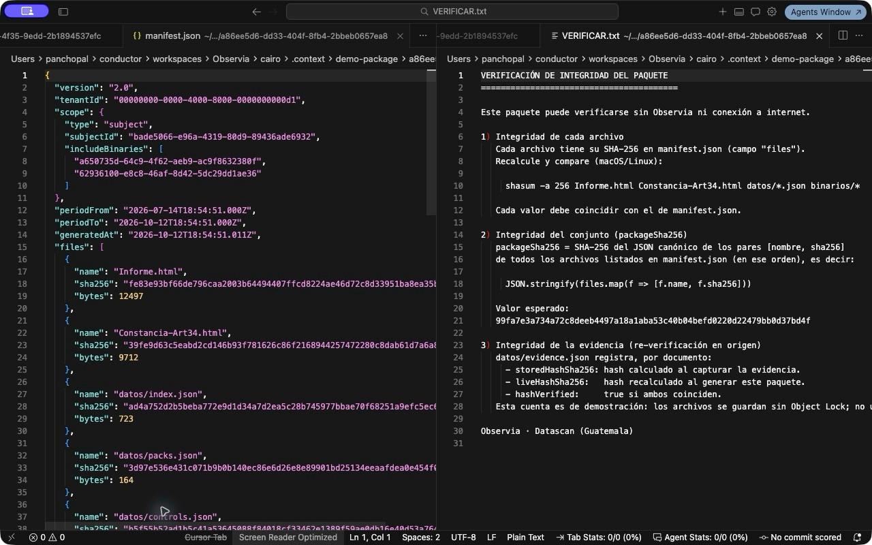Toggle the bottom panel icon
The width and height of the screenshot is (872, 545).
coord(739,12)
